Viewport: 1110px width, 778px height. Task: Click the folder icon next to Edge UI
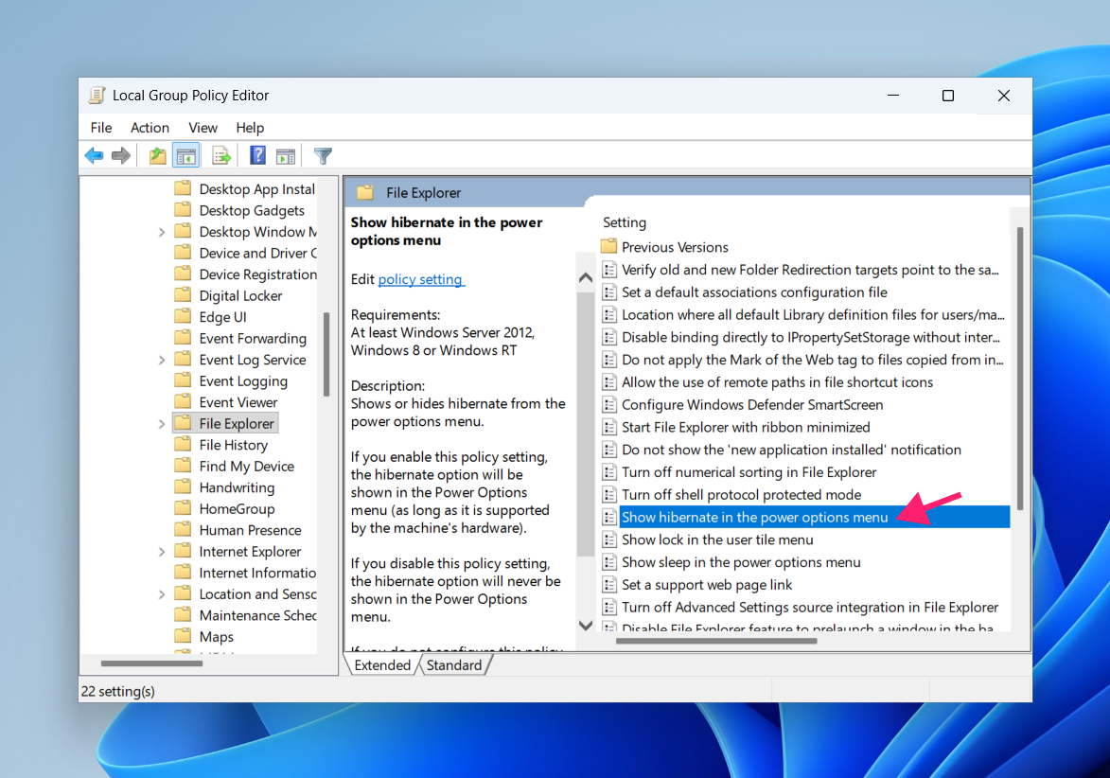[183, 316]
